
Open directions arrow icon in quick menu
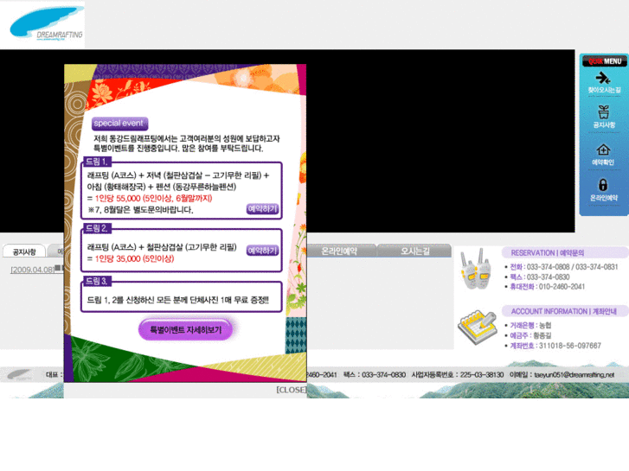(603, 78)
